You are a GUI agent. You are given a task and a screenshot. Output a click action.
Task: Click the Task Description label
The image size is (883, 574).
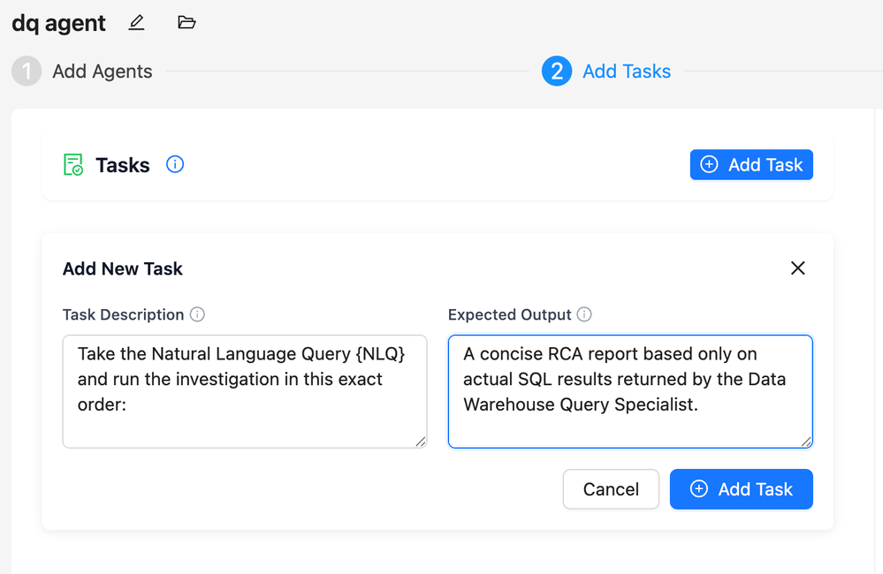(x=124, y=314)
